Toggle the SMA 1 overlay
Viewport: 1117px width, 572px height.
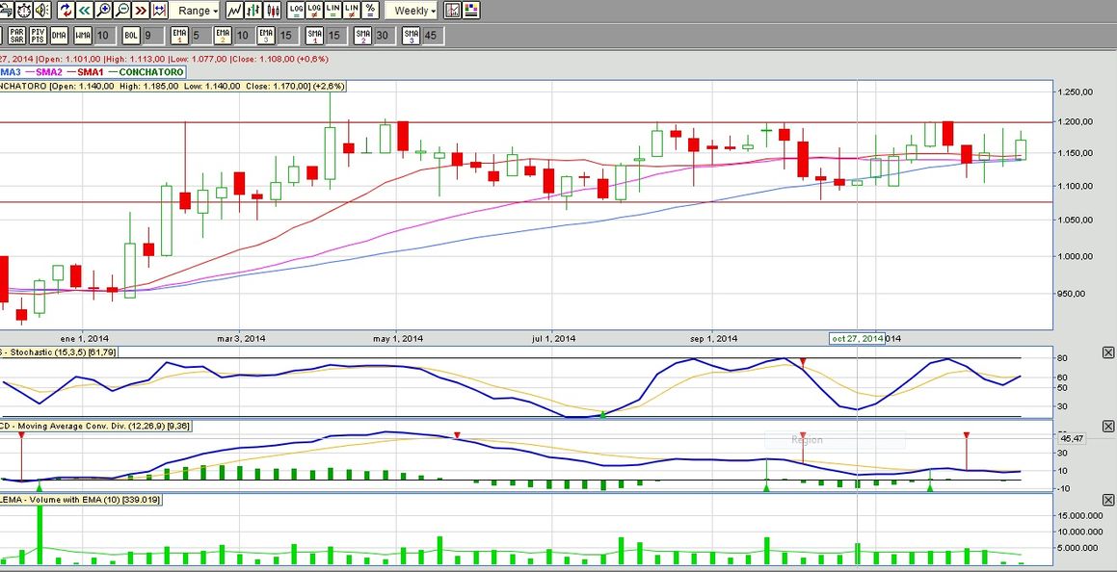point(315,36)
